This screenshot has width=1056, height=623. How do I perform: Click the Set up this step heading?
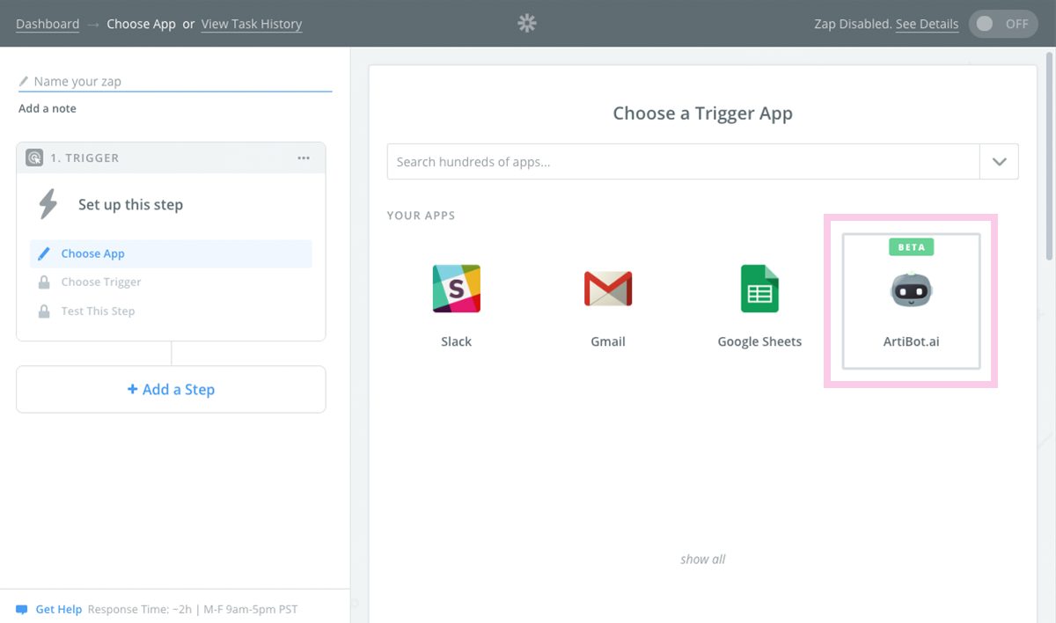(130, 204)
